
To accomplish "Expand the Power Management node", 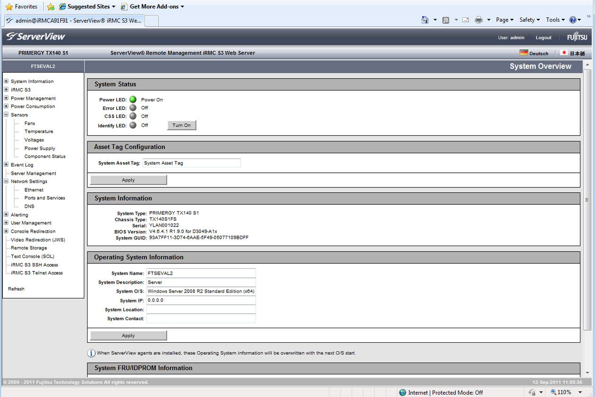I will pos(6,98).
